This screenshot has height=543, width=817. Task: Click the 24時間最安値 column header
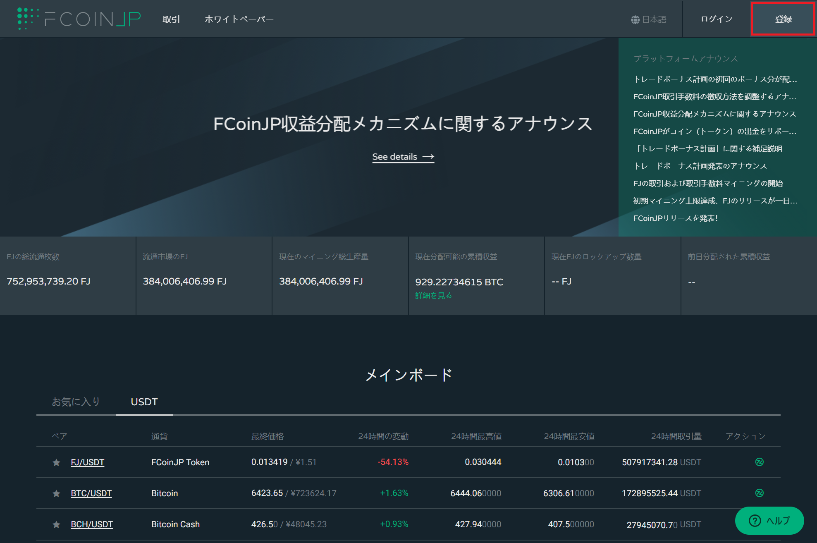tap(569, 436)
